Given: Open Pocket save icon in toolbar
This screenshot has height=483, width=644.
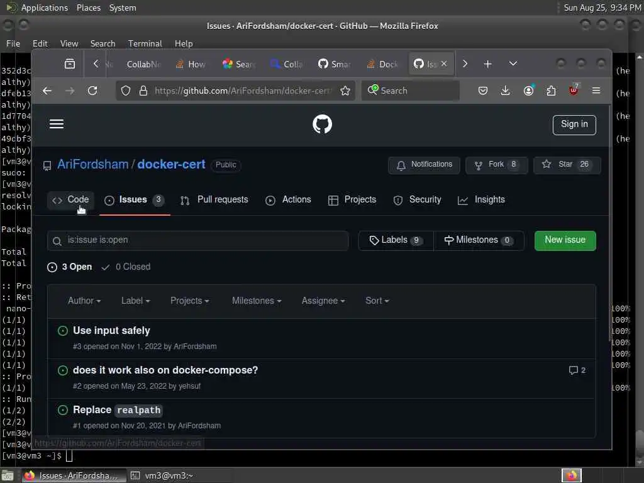Looking at the screenshot, I should pyautogui.click(x=483, y=91).
